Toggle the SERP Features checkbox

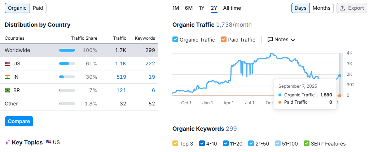307,144
